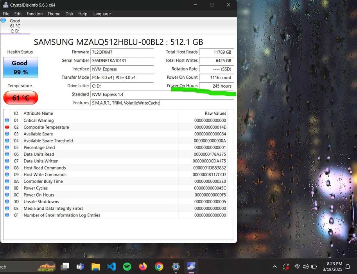
Task: Click the status icon of Unsafe Shutdowns
Action: coord(7,202)
